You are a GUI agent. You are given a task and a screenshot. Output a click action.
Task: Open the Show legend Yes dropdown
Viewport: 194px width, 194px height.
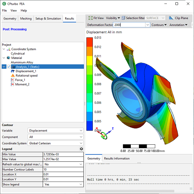[63, 184]
